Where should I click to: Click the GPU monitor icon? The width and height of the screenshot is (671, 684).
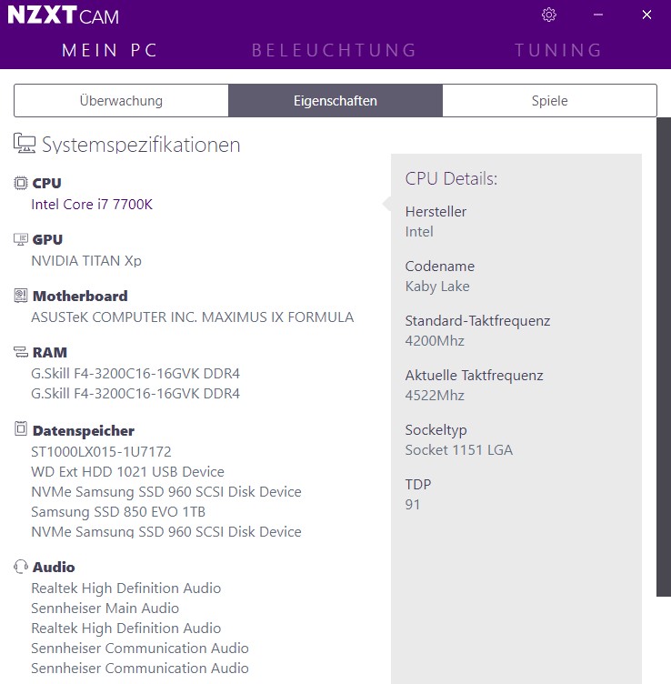coord(21,239)
